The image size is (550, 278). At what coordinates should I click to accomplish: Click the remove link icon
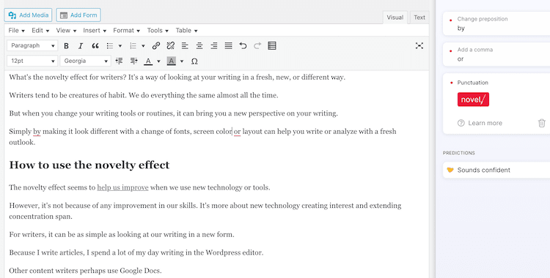pos(170,46)
